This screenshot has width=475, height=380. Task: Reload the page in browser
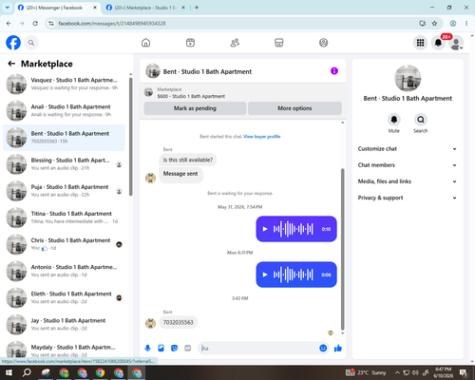tap(35, 23)
